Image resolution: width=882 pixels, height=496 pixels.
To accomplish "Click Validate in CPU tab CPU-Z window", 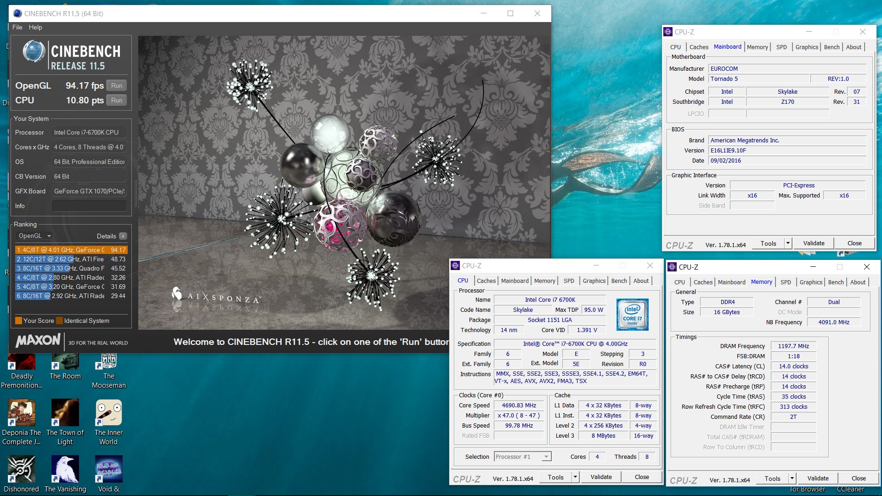I will [601, 477].
